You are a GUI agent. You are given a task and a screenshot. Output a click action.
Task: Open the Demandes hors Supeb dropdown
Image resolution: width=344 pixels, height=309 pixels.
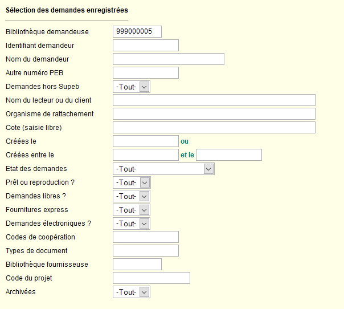tap(132, 87)
